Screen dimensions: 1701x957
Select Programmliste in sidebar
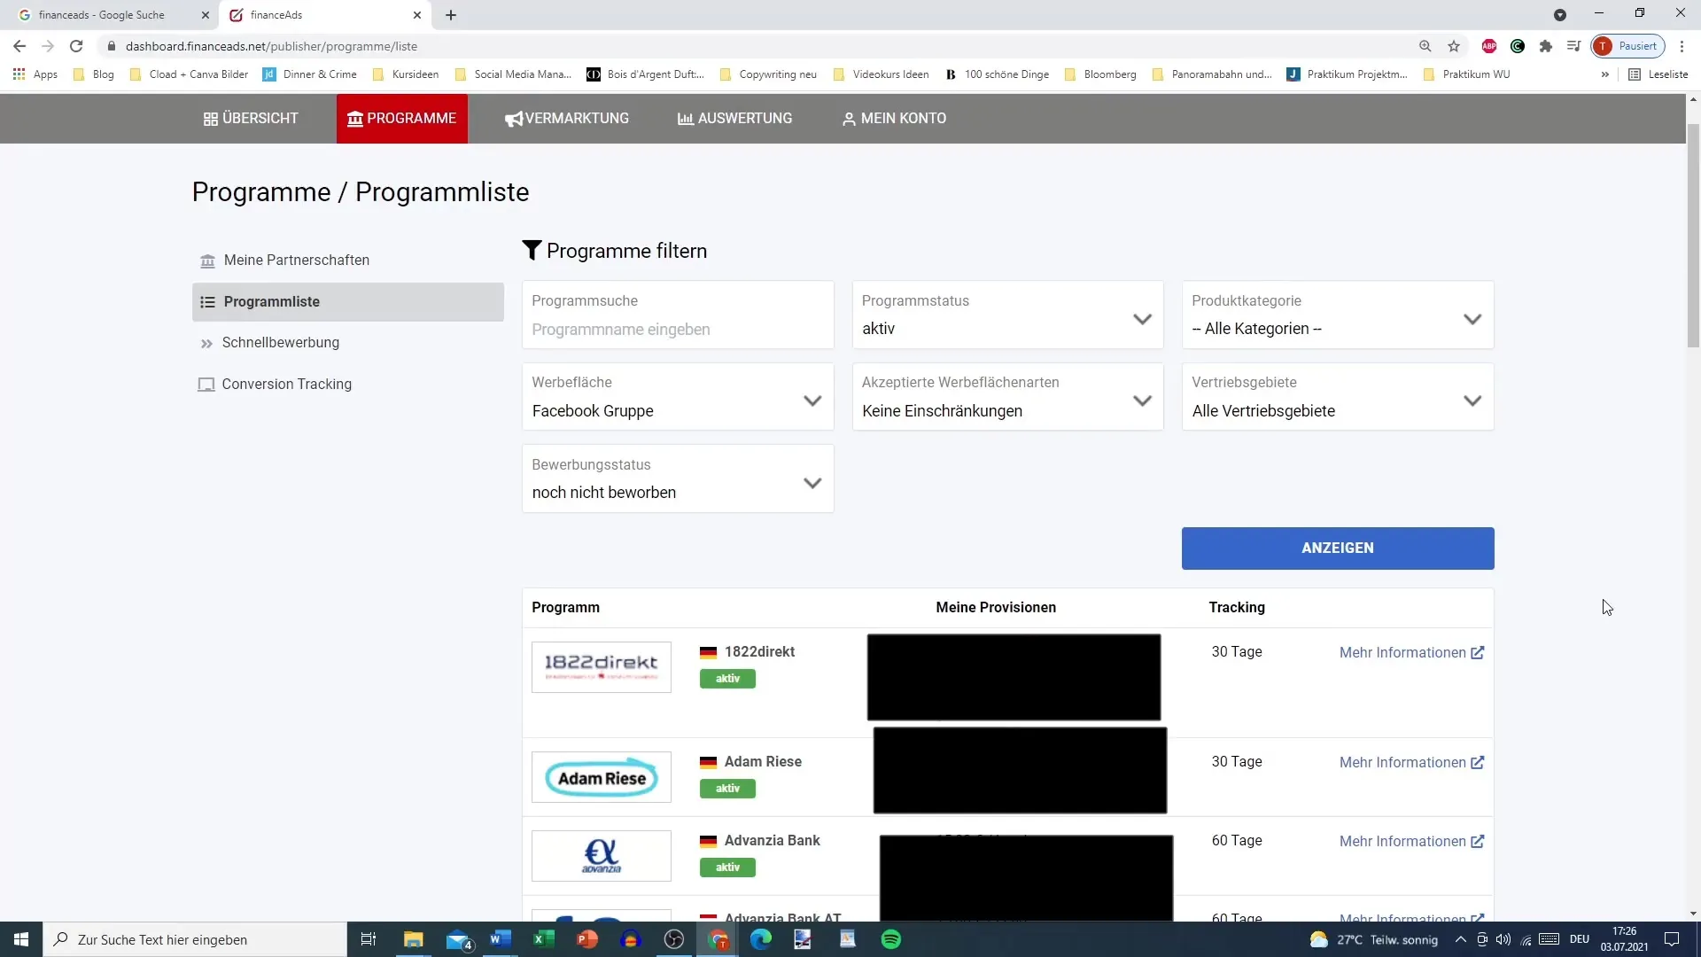(347, 301)
